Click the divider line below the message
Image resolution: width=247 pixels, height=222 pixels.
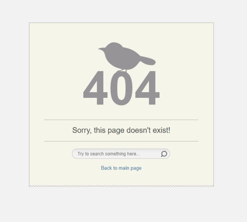click(x=121, y=141)
